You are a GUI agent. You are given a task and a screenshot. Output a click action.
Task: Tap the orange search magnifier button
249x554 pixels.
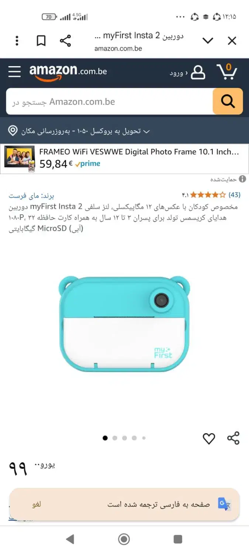[x=228, y=101]
